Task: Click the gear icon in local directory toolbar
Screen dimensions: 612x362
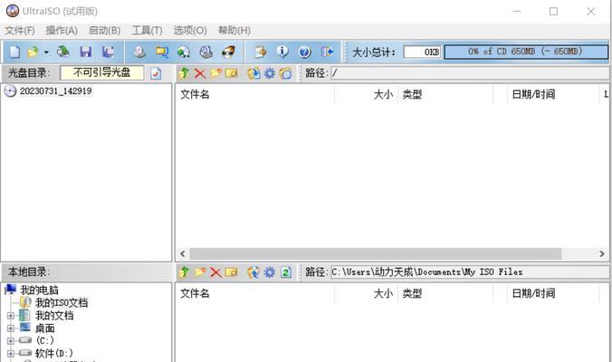Action: coord(269,271)
